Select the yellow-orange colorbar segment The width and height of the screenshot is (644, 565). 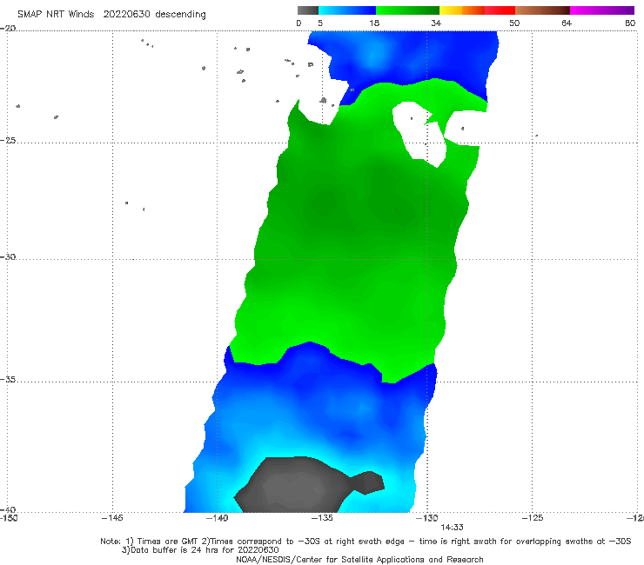click(x=461, y=10)
